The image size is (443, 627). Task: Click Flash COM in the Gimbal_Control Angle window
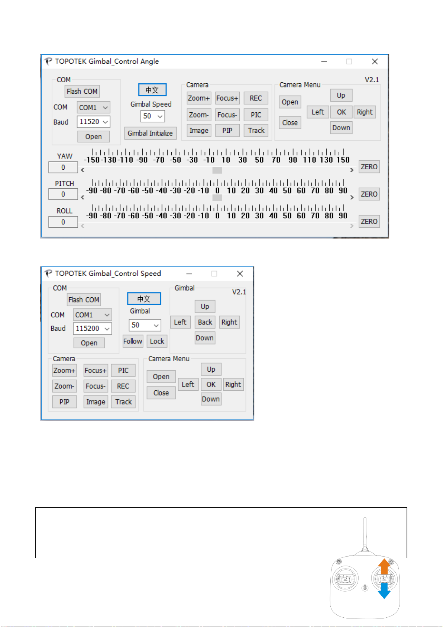[82, 92]
